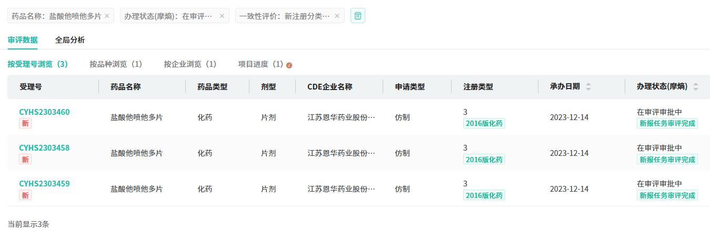Sort by 办理状态(摩熵) column arrows
This screenshot has height=237, width=710.
[x=696, y=87]
